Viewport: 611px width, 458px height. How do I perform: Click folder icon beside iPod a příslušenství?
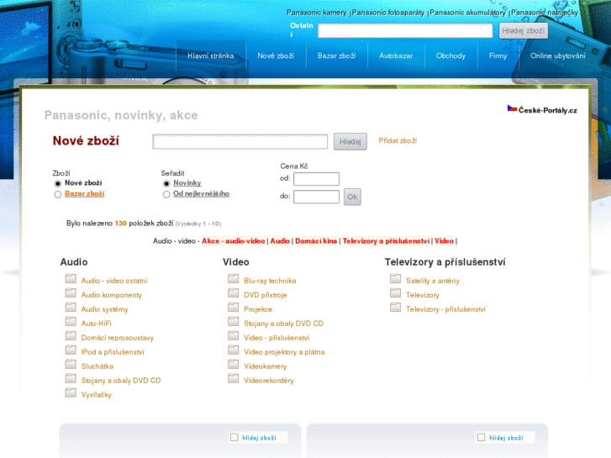point(71,350)
